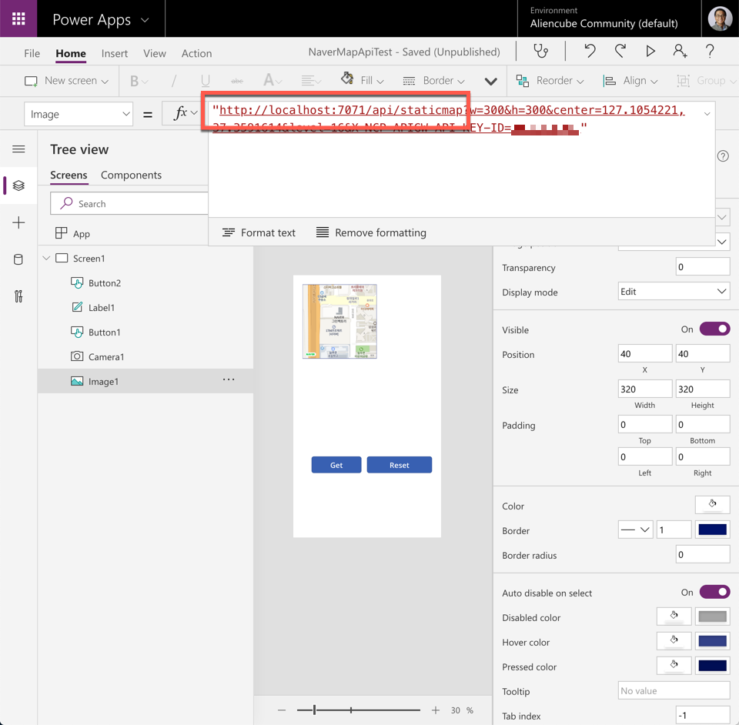Click the Tree view Search field
The image size is (739, 725).
click(x=129, y=203)
